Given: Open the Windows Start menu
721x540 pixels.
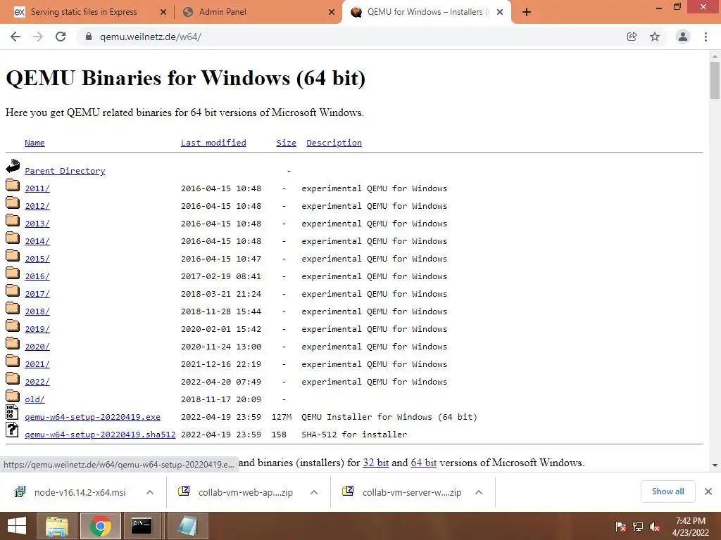Looking at the screenshot, I should click(17, 526).
